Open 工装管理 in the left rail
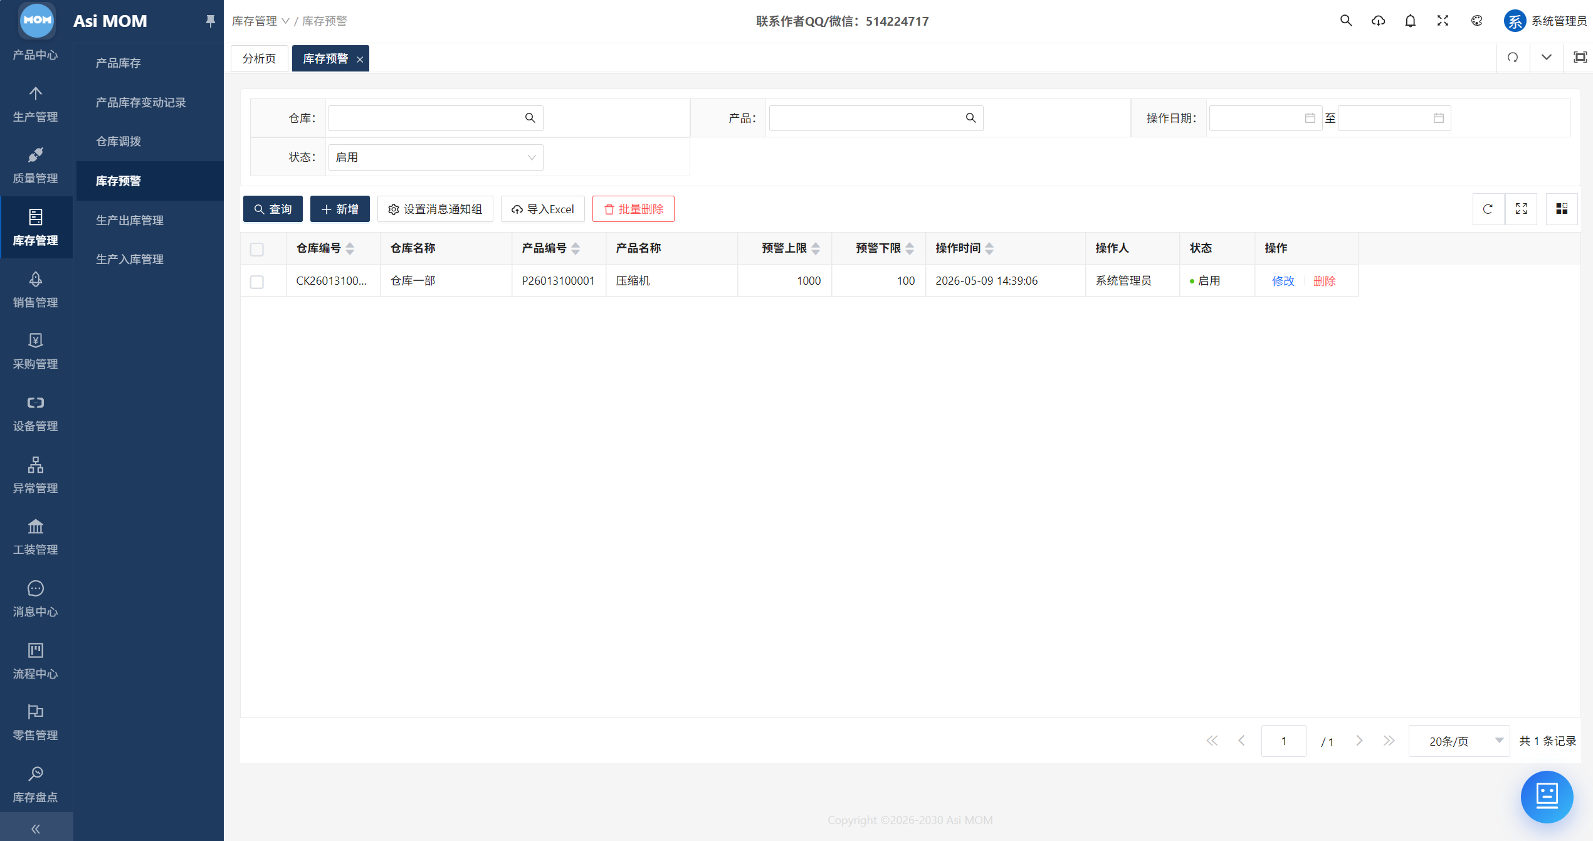1593x841 pixels. (x=36, y=537)
